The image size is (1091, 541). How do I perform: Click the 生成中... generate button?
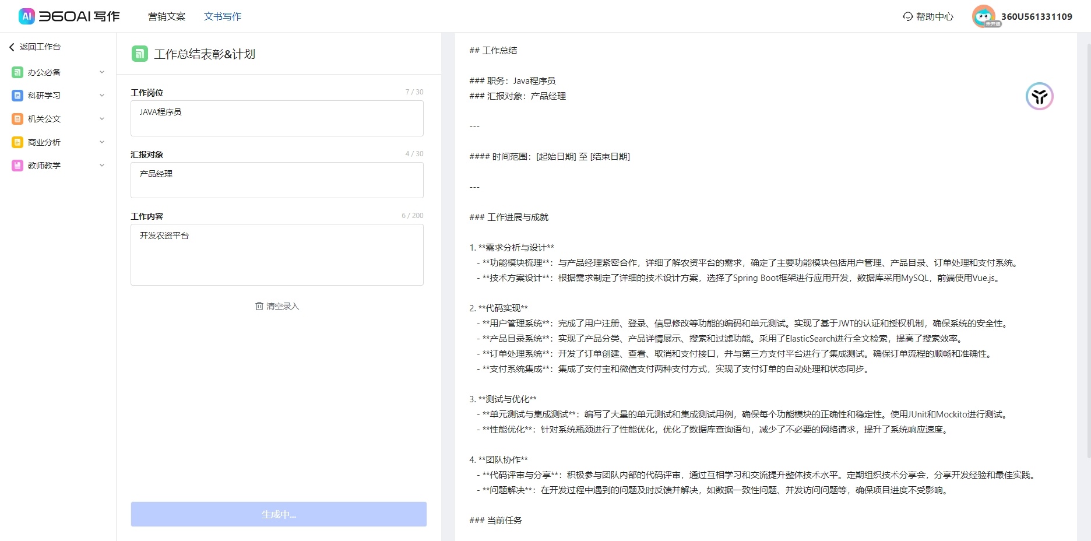tap(279, 514)
